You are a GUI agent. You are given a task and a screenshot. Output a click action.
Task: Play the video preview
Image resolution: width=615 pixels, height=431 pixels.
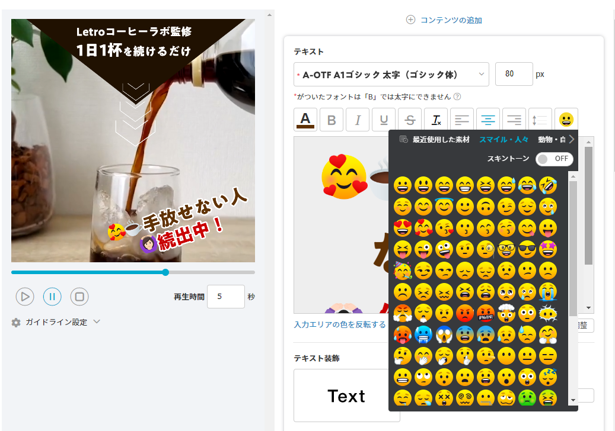point(25,297)
